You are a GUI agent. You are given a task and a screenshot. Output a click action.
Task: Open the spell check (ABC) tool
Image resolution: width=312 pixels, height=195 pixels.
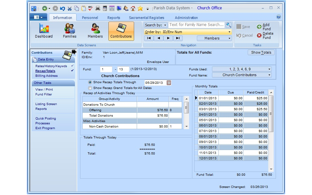pos(90,8)
